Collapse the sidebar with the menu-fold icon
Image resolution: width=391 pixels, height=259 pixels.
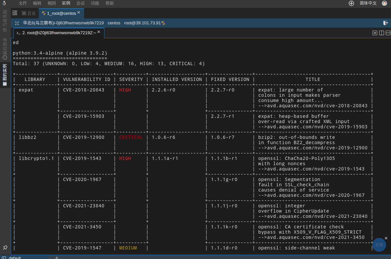(15, 13)
